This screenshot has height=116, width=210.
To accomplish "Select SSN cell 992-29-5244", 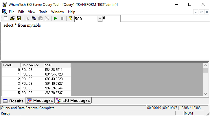I will [58, 88].
